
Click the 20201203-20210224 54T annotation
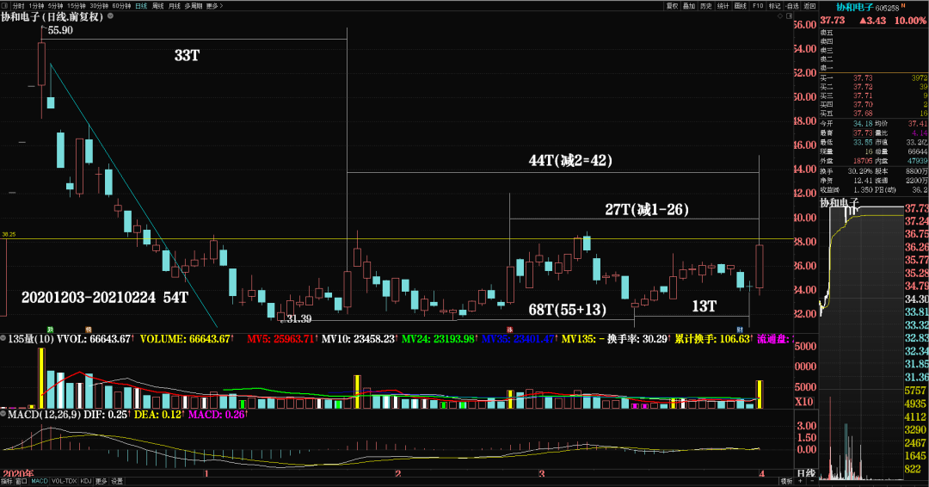click(x=105, y=298)
